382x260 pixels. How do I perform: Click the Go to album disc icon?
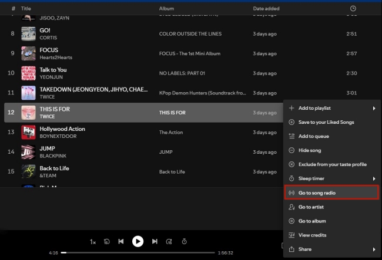click(291, 221)
